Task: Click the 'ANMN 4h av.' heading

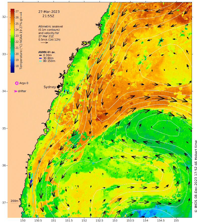Action: point(47,52)
